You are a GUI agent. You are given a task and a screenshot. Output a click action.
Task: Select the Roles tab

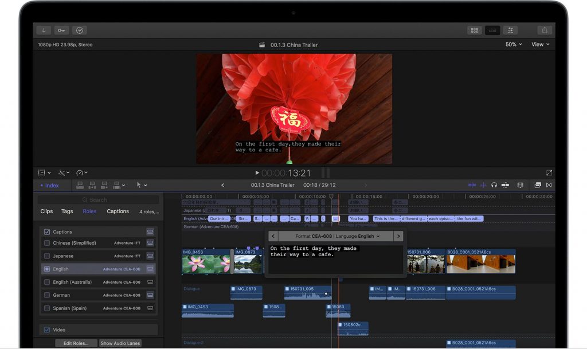pos(89,211)
